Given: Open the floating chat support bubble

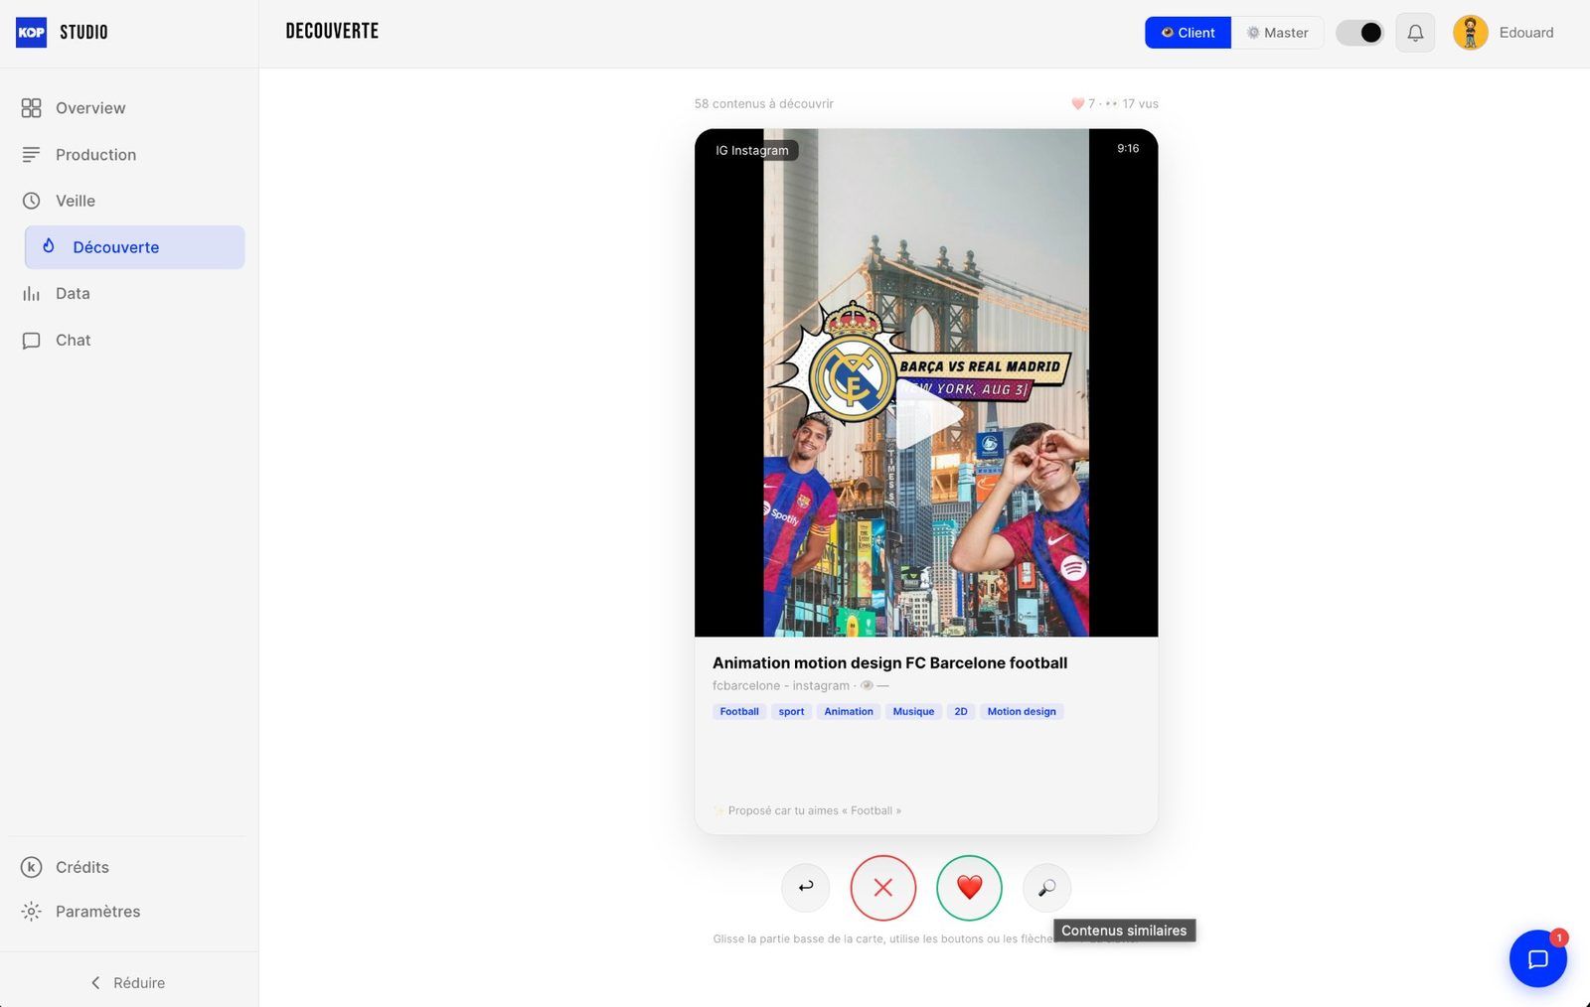Looking at the screenshot, I should [1538, 959].
